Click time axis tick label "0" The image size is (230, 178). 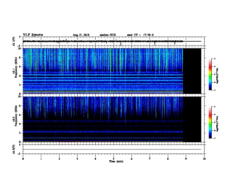click(23, 159)
